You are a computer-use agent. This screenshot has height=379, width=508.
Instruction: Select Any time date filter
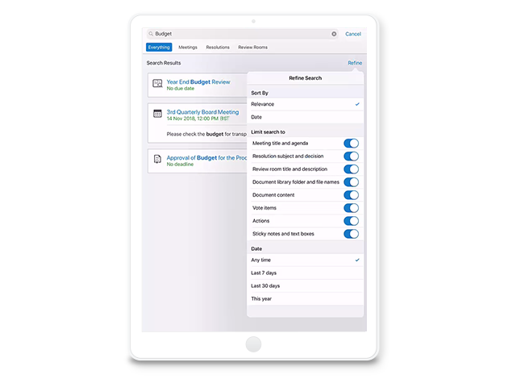(x=305, y=260)
